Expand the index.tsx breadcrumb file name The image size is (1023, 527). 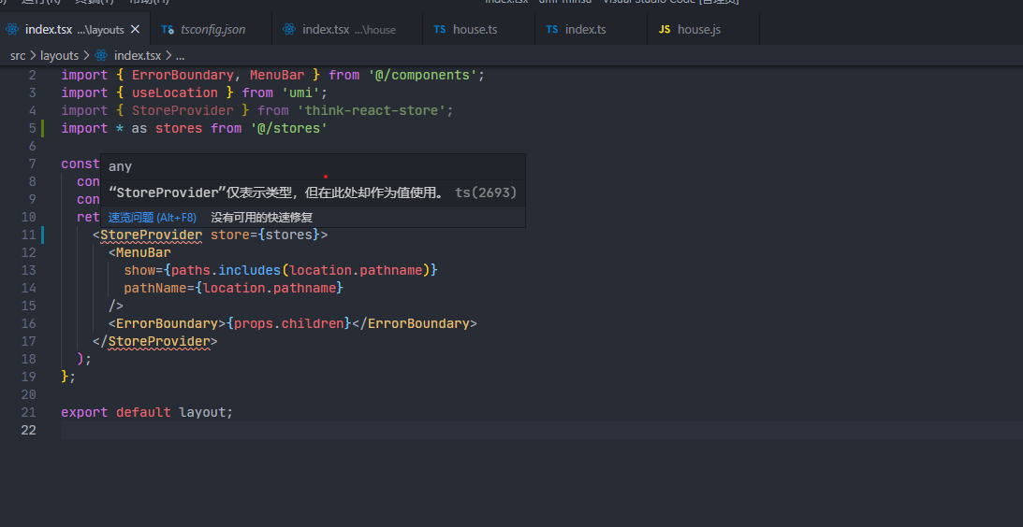pyautogui.click(x=137, y=56)
